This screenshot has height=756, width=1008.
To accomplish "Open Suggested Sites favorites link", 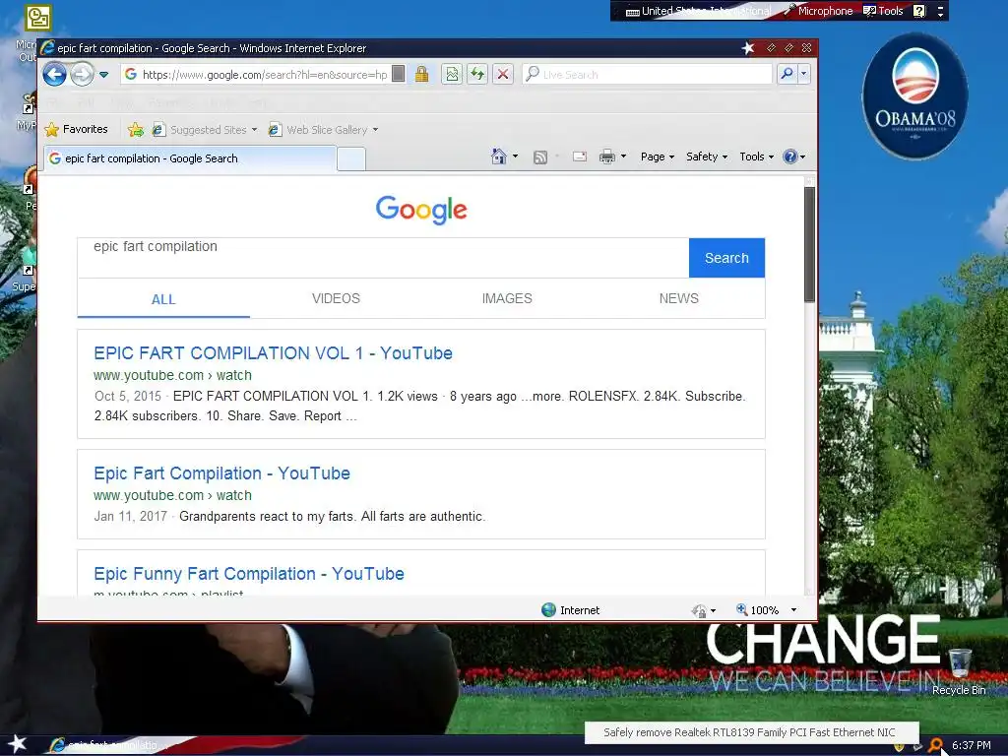I will pyautogui.click(x=205, y=130).
